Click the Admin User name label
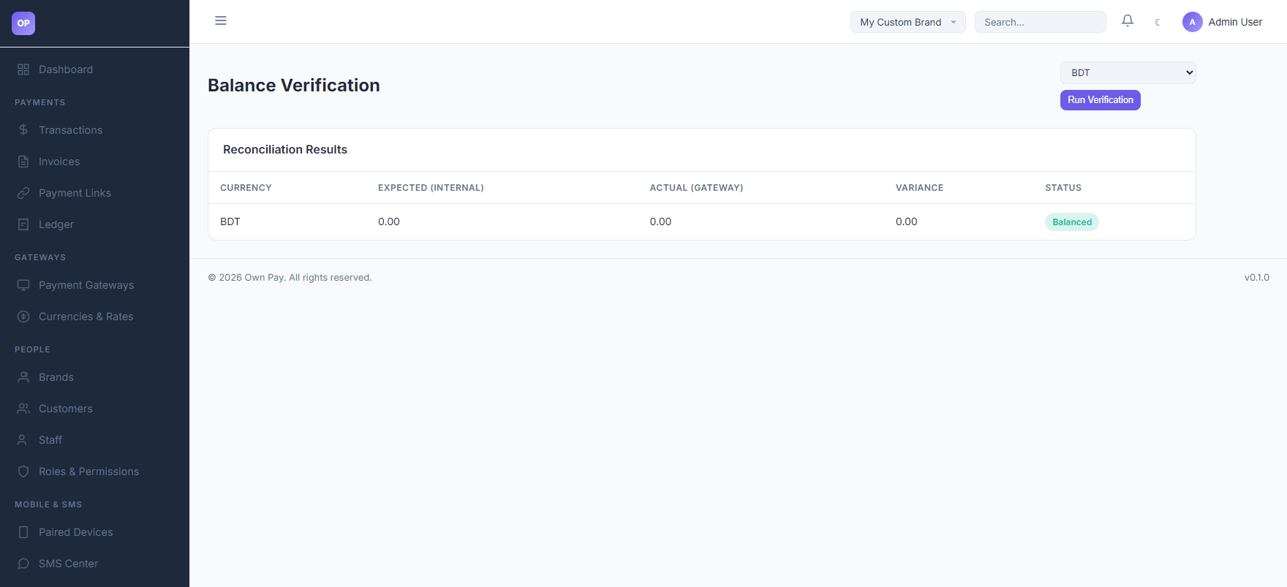Image resolution: width=1287 pixels, height=587 pixels. (x=1235, y=22)
